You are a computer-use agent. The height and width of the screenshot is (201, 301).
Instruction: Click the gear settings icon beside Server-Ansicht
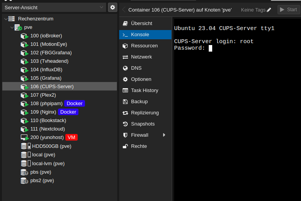112,7
